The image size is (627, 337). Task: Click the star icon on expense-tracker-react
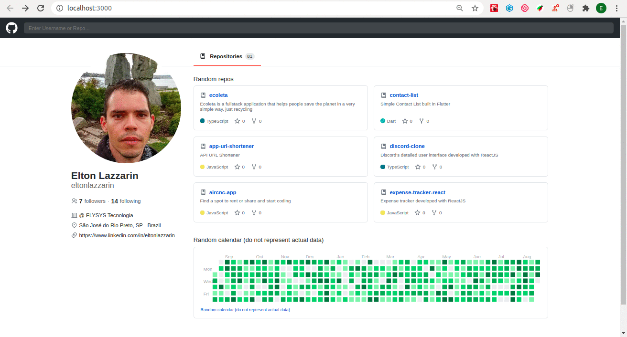point(418,213)
